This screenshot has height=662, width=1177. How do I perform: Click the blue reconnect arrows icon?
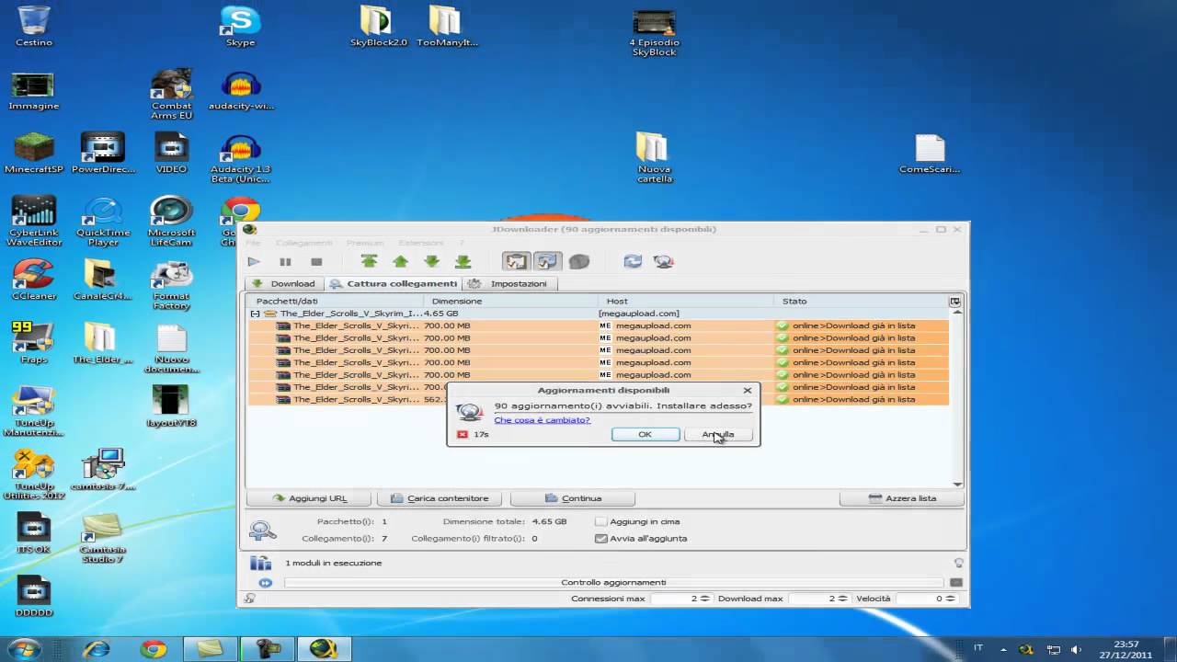click(633, 262)
